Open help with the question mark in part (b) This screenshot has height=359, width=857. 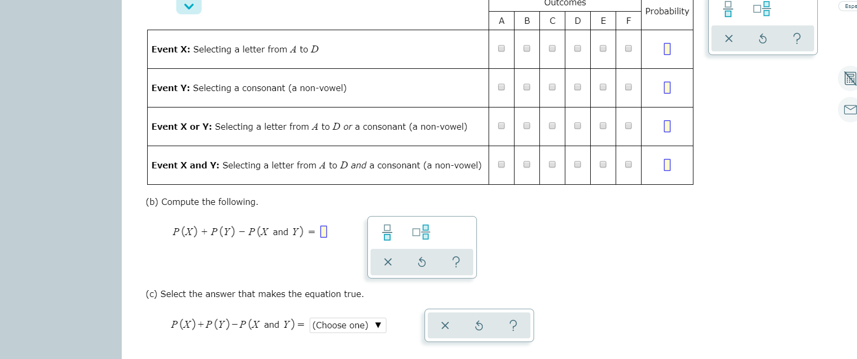[x=456, y=262]
